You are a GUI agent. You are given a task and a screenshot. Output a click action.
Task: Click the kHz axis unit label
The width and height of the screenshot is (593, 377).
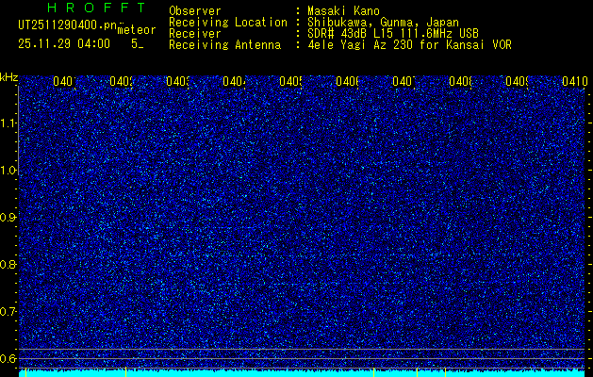[9, 78]
